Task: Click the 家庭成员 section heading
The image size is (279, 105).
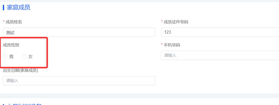Action: [x=19, y=7]
